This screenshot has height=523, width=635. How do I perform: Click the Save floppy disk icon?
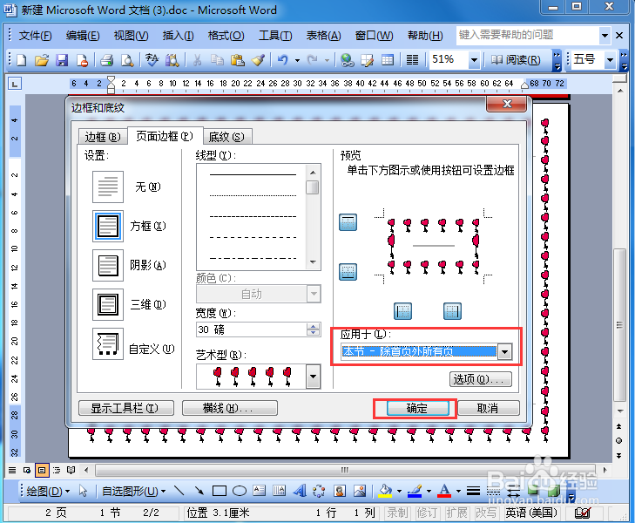(62, 60)
